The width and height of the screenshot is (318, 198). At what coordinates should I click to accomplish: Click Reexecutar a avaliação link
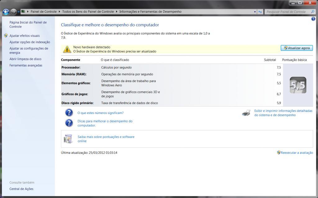[x=297, y=153]
